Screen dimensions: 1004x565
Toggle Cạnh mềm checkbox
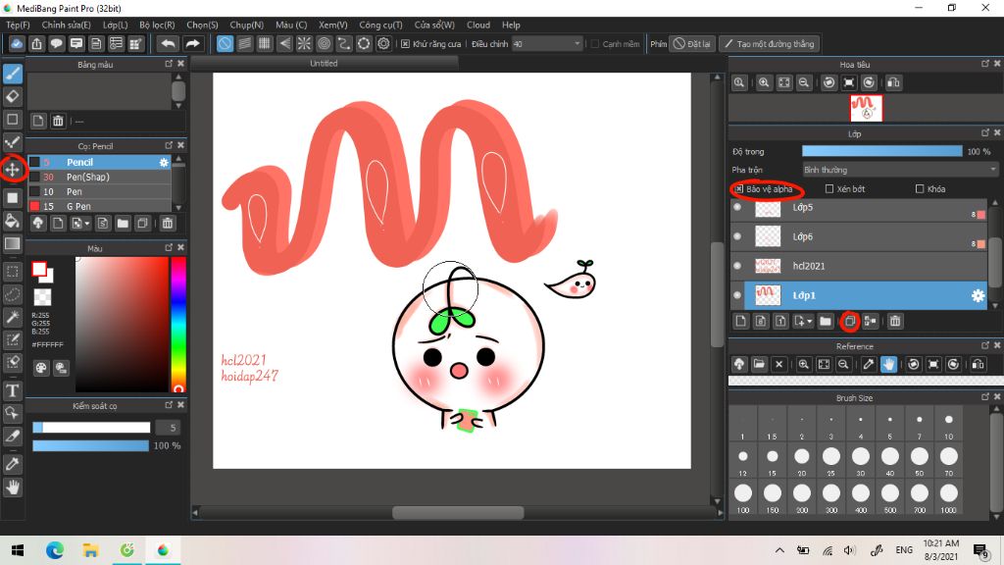(x=595, y=44)
